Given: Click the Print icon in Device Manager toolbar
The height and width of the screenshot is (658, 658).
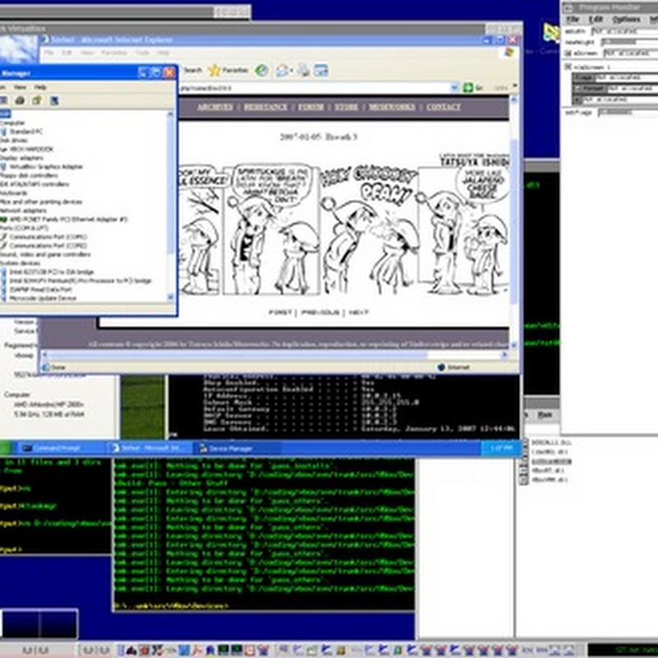Looking at the screenshot, I should tap(21, 100).
